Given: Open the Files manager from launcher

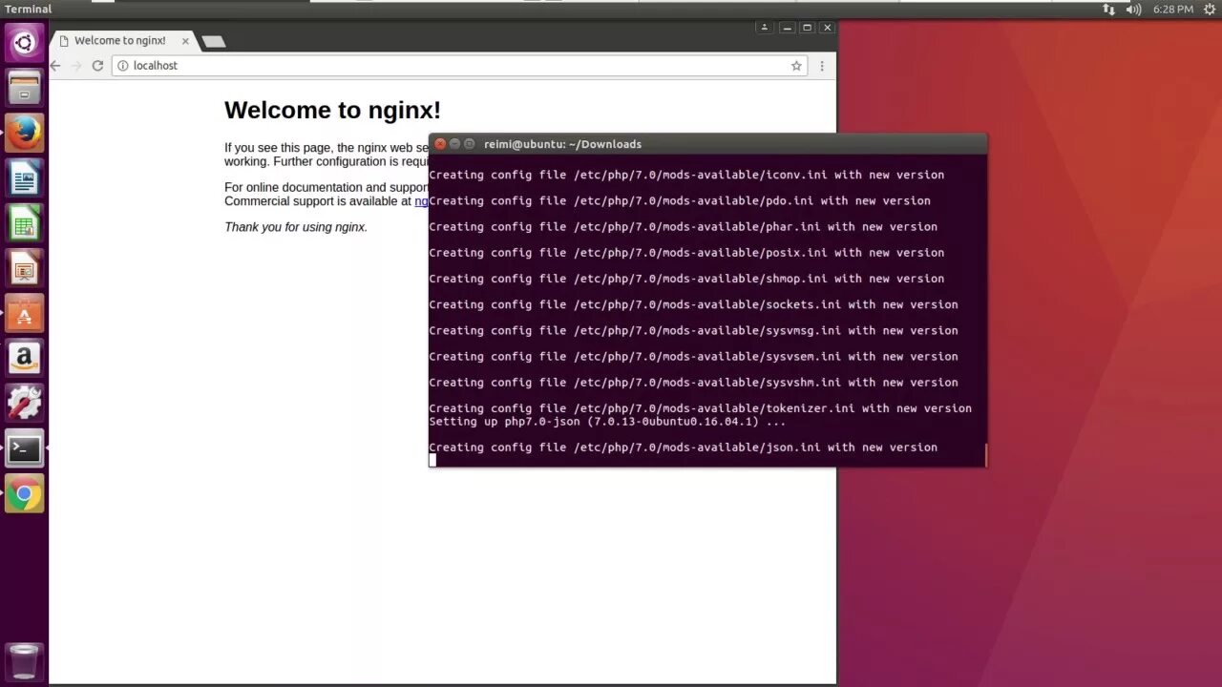Looking at the screenshot, I should (x=24, y=88).
